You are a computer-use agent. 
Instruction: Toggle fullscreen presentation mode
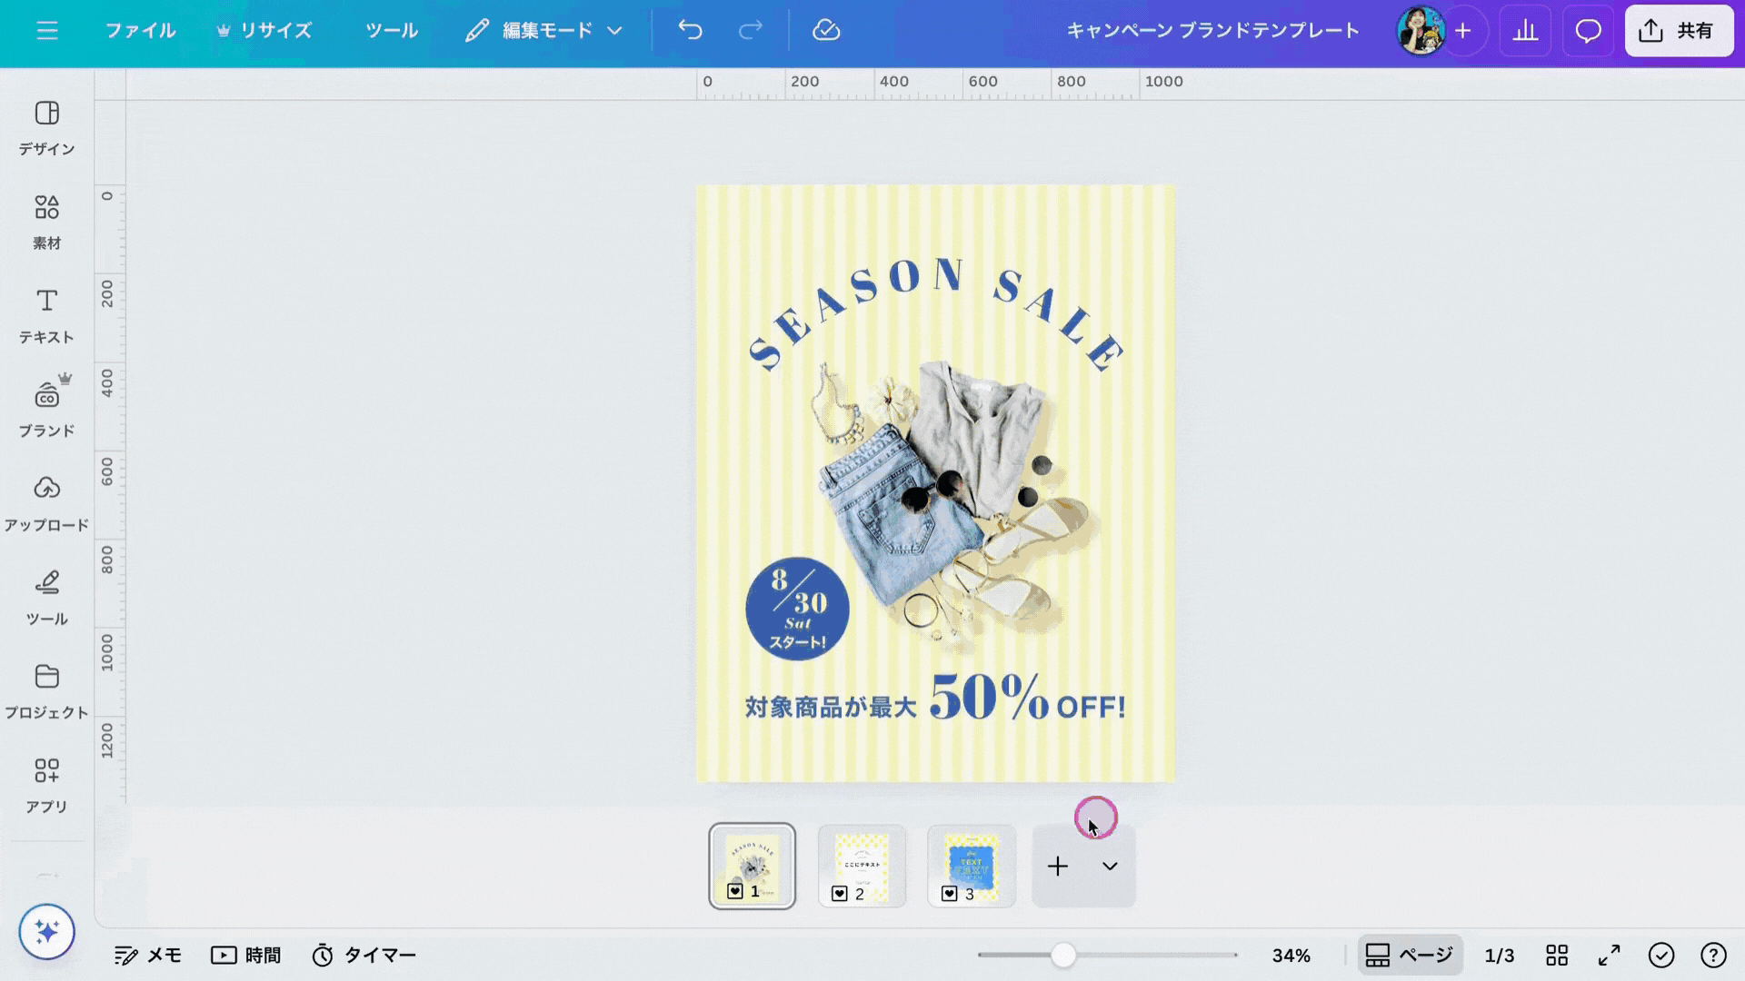(1609, 955)
